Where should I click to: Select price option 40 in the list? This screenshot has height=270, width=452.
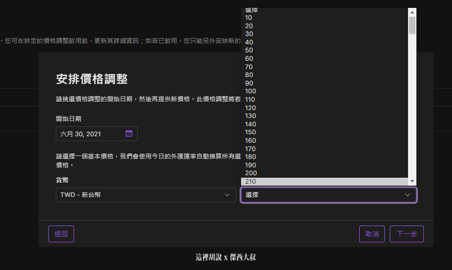(x=324, y=42)
